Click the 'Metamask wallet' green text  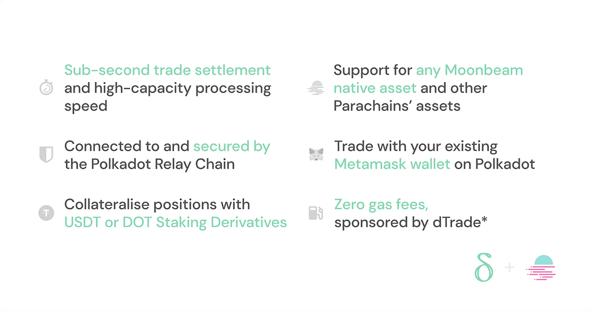tap(392, 164)
